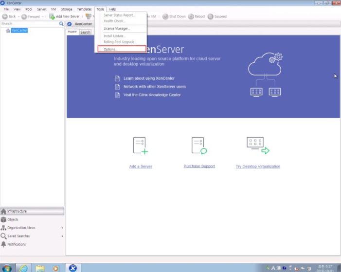Image resolution: width=341 pixels, height=272 pixels.
Task: Click the Shut Down power icon
Action: click(x=165, y=17)
